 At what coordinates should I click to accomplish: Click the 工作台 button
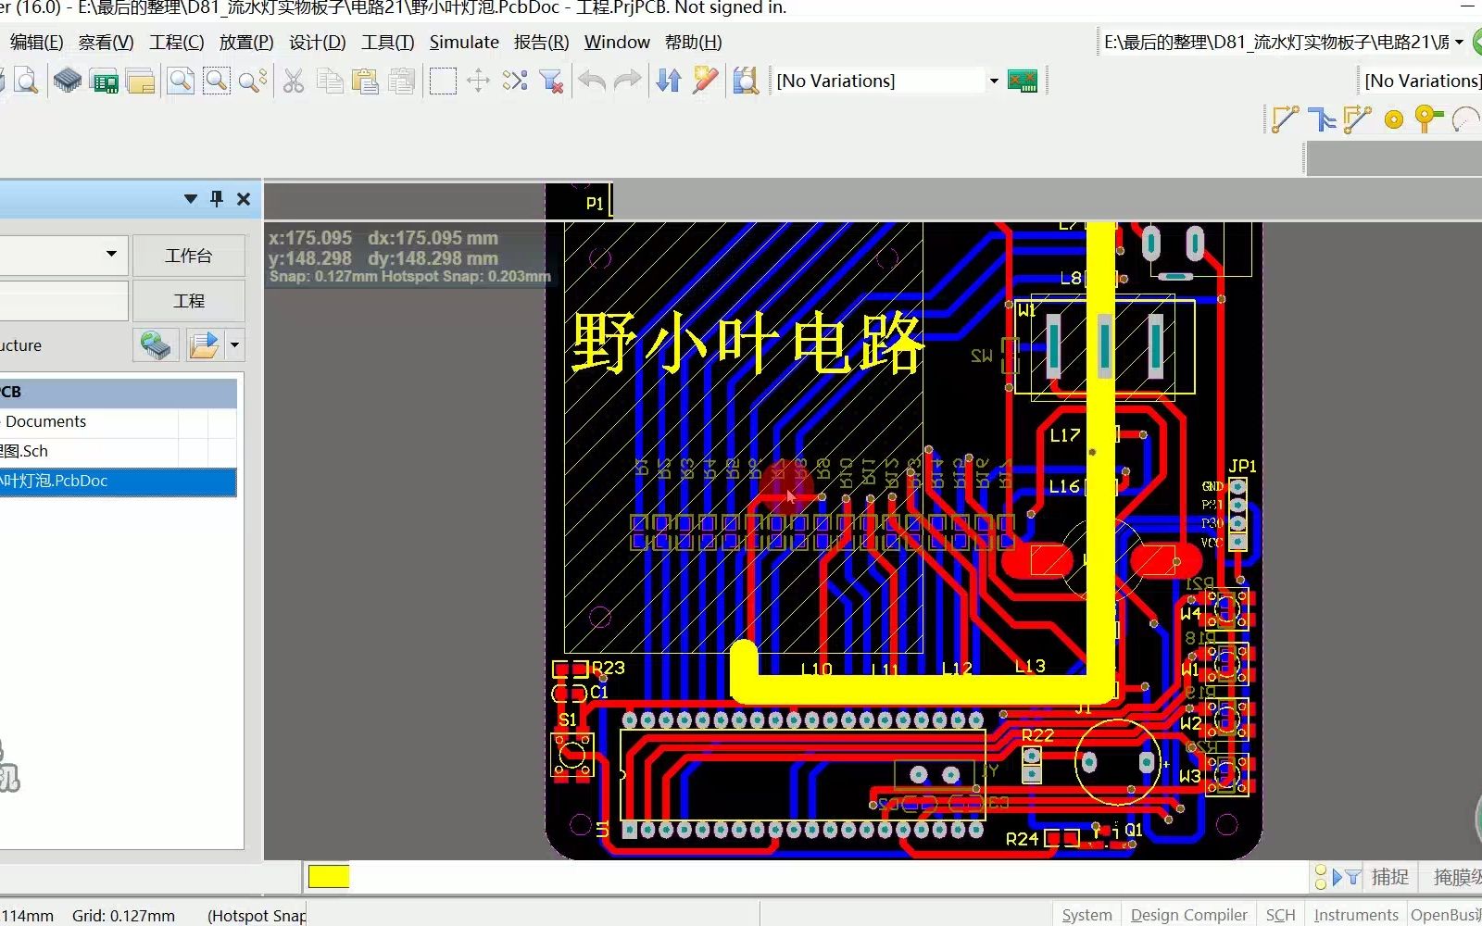(189, 256)
